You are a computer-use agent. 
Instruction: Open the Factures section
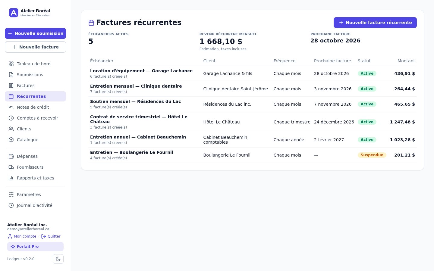coord(35,86)
